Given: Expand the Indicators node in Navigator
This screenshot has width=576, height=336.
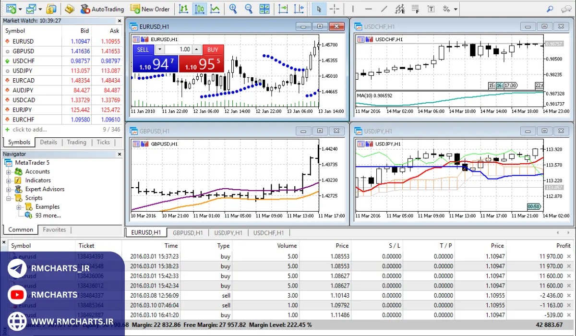Looking at the screenshot, I should [9, 180].
